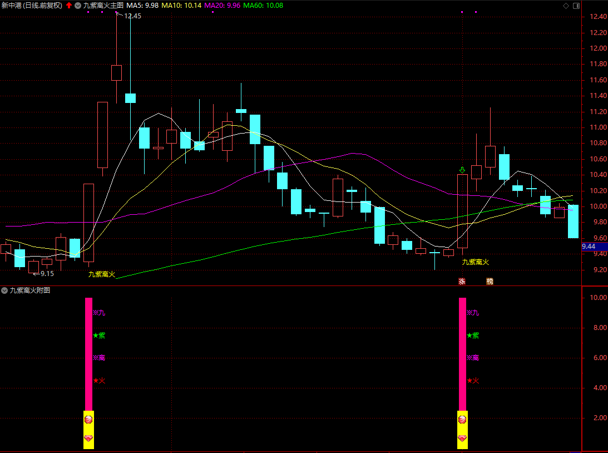Viewport: 608px width, 453px height.
Task: Click the 8.00 value on sub-chart axis
Action: (x=600, y=328)
